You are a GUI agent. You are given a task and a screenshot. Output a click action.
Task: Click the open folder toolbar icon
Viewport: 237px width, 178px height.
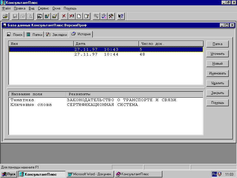tap(5, 16)
